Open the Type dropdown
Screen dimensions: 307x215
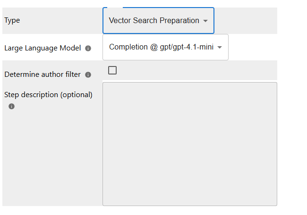[158, 21]
